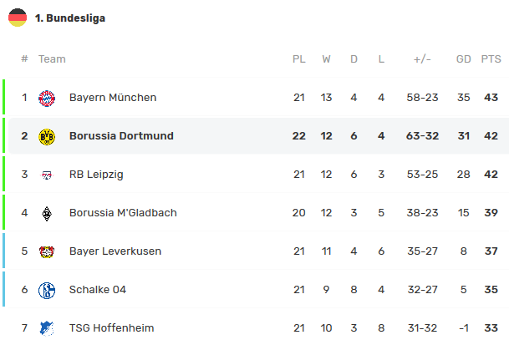509x345 pixels.
Task: Click the PL column header
Action: coord(298,59)
